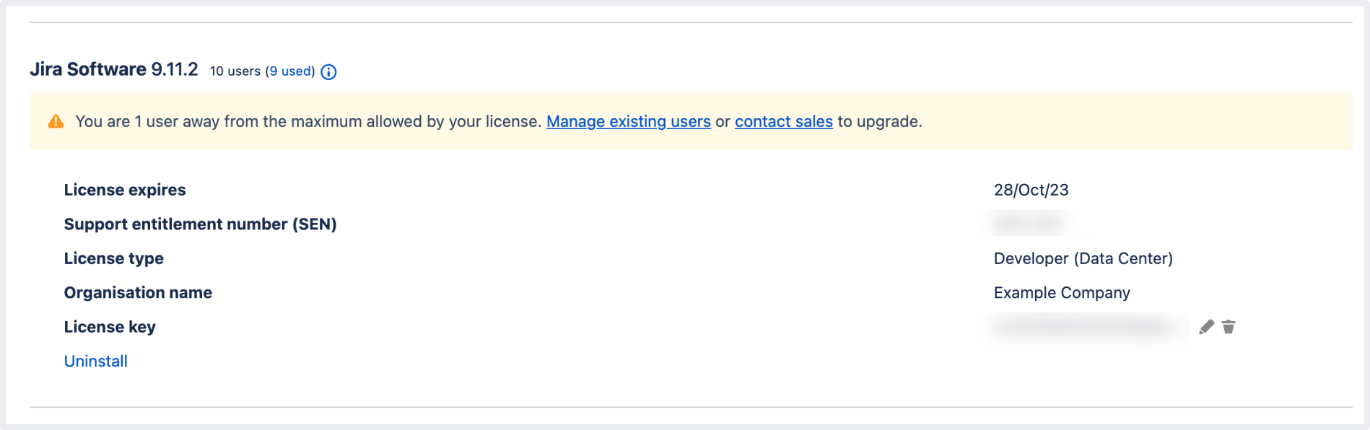
Task: Open the Manage existing users link
Action: (x=628, y=121)
